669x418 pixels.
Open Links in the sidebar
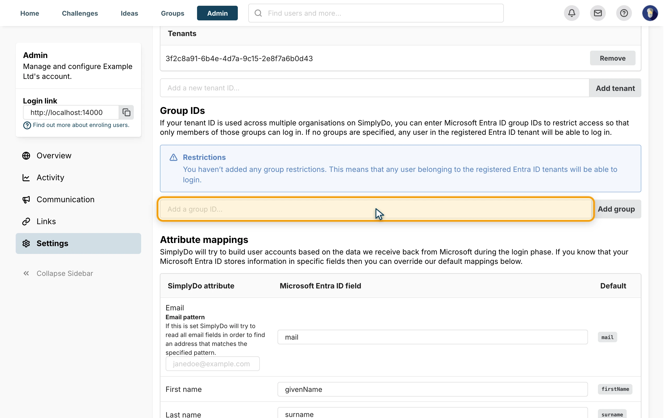coord(78,222)
